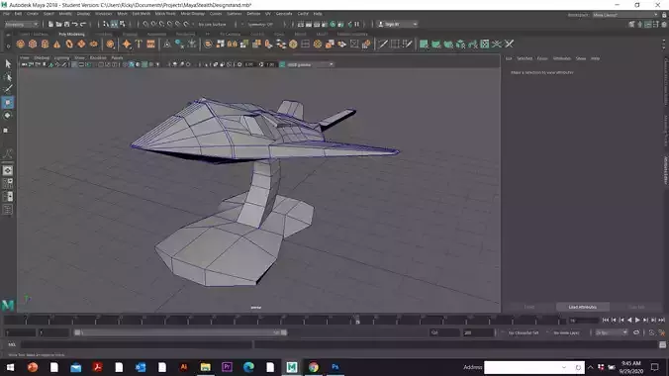This screenshot has height=376, width=669.
Task: Toggle the Modeling Toolkit sidebar icon
Action: point(631,25)
